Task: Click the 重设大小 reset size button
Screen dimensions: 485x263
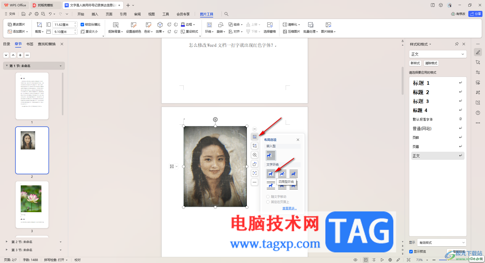Action: (x=89, y=32)
